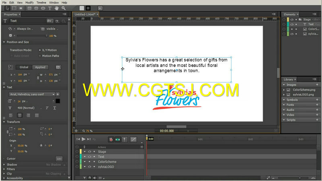322x181 pixels.
Task: Expand ColorScheme.png in Library
Action: point(284,90)
